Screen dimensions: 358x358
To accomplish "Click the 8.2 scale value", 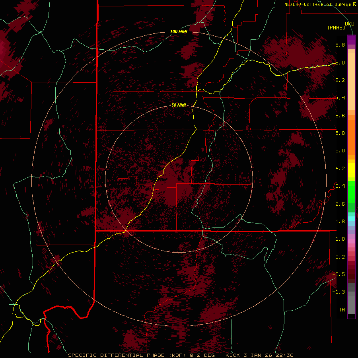I will point(340,80).
